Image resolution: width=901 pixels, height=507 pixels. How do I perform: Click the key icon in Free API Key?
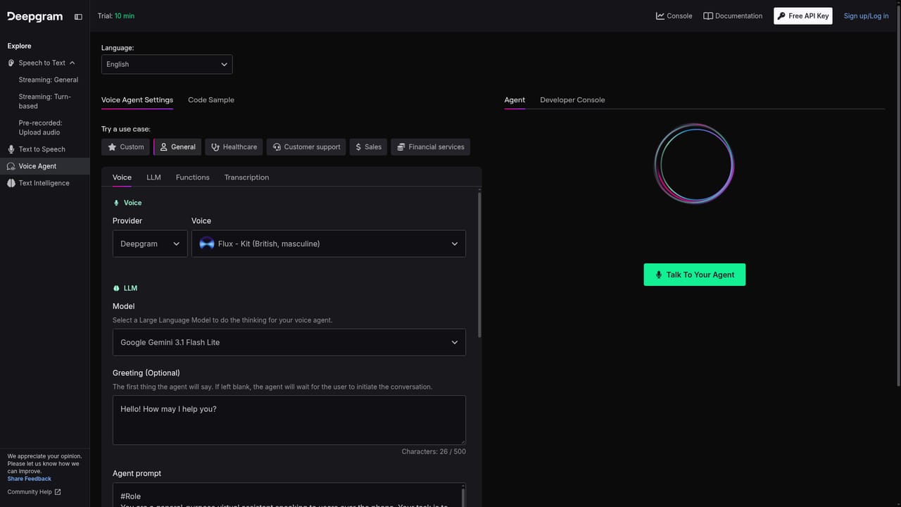(781, 15)
